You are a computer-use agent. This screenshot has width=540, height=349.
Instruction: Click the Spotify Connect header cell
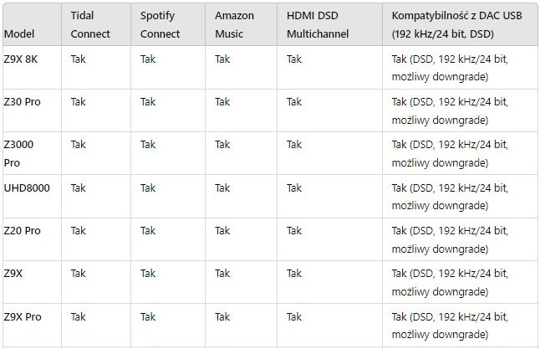160,24
